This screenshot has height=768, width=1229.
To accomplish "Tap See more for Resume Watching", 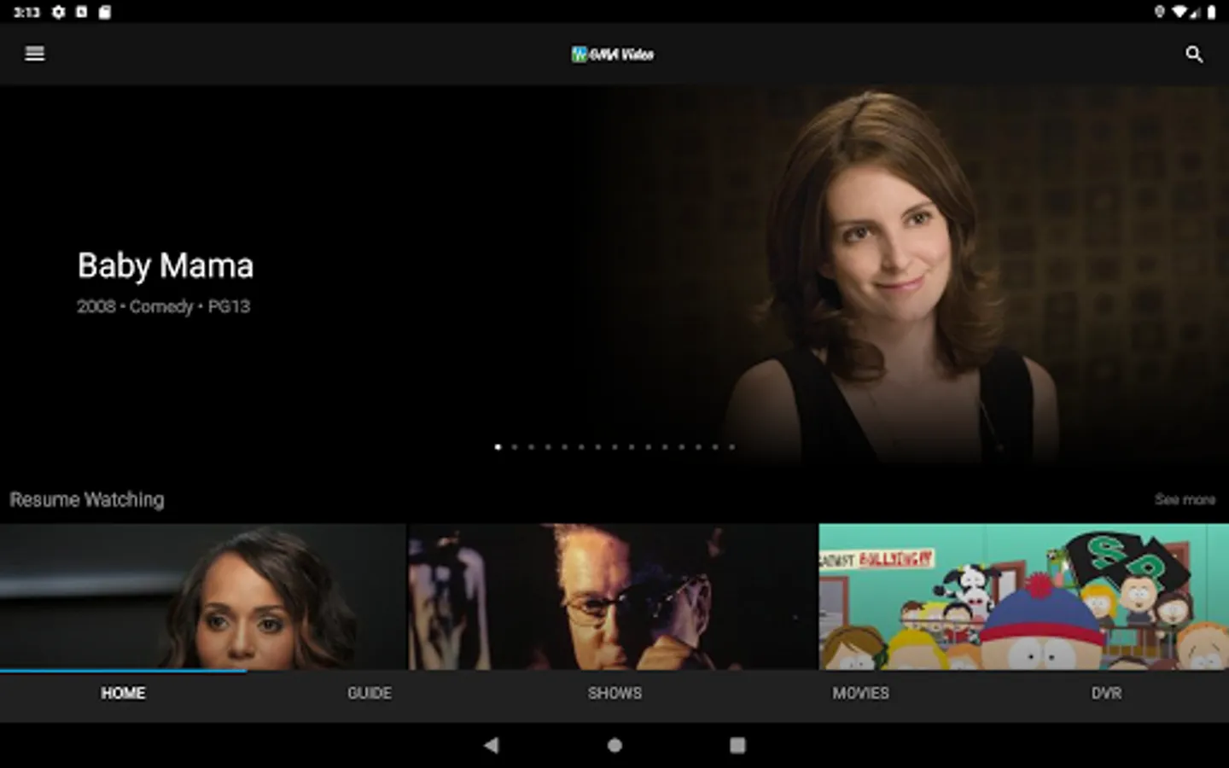I will coord(1185,499).
